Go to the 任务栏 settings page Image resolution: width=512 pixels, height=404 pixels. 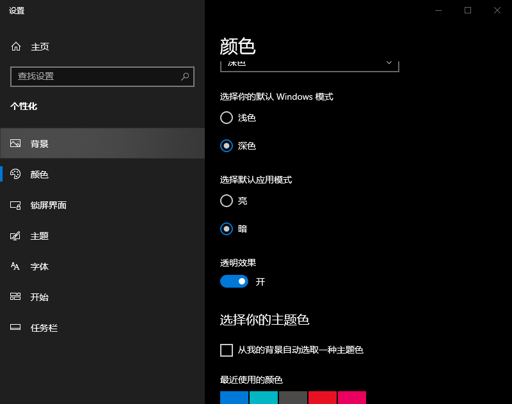[x=44, y=328]
